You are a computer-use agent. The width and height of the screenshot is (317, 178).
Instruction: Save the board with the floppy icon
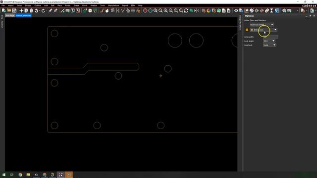coord(14,10)
